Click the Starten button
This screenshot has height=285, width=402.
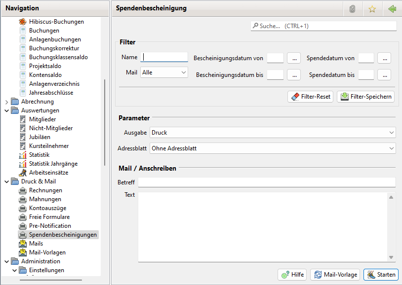(x=381, y=274)
